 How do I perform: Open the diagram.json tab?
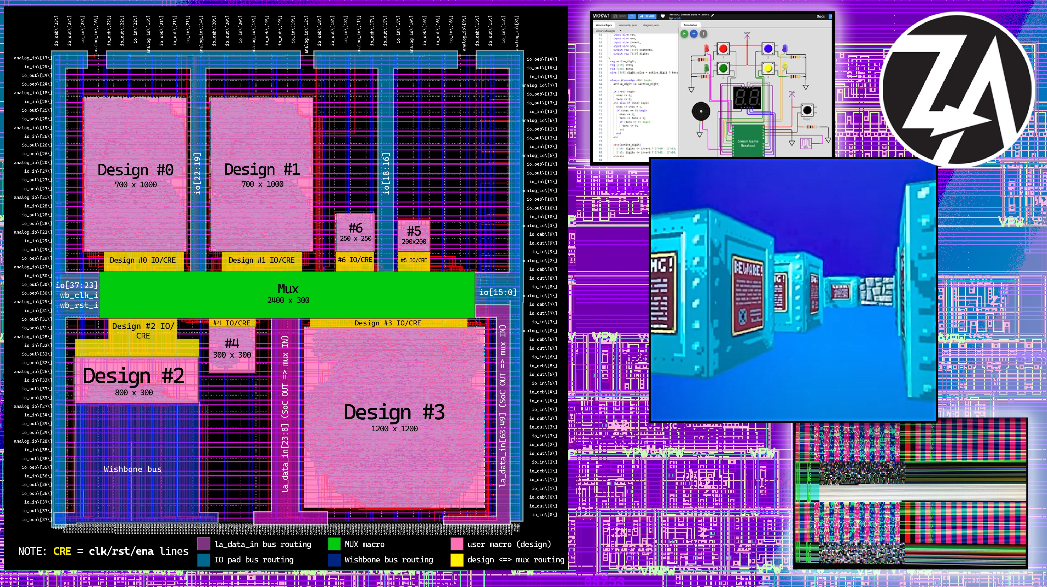[651, 25]
